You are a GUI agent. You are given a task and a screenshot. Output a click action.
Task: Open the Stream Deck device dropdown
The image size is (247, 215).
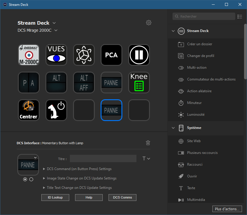click(54, 23)
